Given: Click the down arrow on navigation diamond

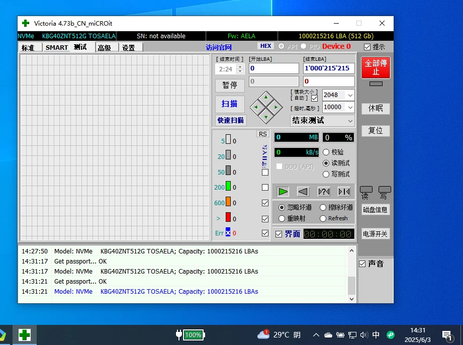Looking at the screenshot, I should coord(266,117).
